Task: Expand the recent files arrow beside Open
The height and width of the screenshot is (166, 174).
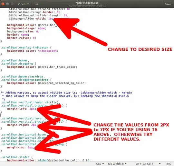Action: (x=28, y=4)
